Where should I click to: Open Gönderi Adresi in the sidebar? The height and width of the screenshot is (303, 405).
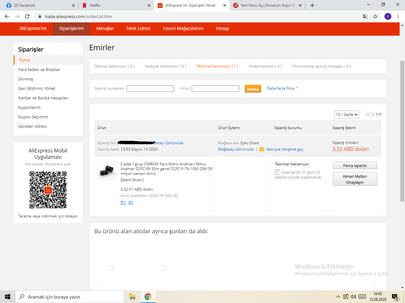point(33,126)
